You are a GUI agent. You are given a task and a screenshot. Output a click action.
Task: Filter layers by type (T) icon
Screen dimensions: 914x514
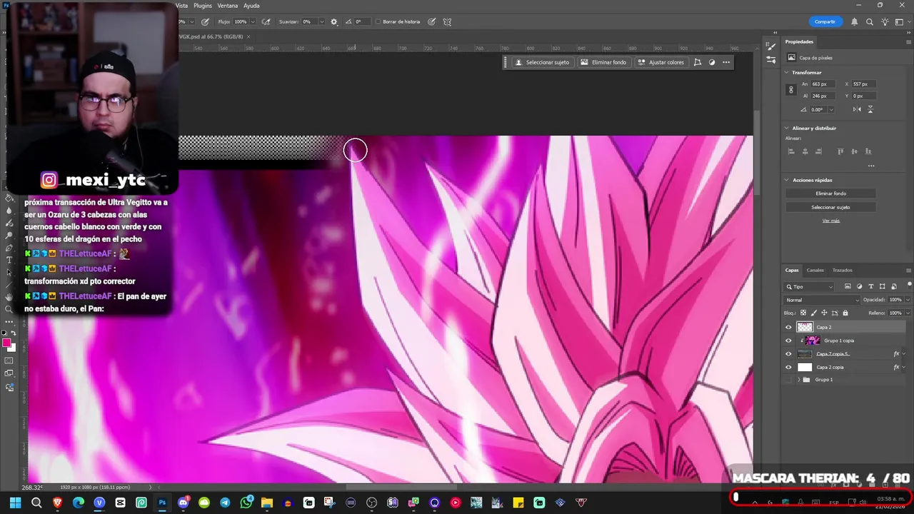click(x=871, y=286)
